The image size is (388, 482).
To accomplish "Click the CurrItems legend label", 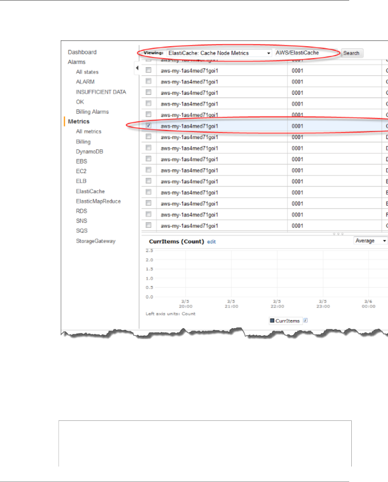I will pyautogui.click(x=287, y=321).
